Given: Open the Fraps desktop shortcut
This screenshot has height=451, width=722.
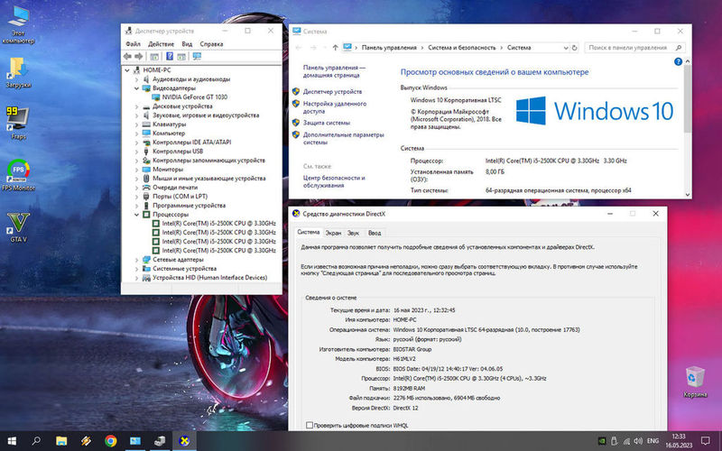Looking at the screenshot, I should click(15, 118).
